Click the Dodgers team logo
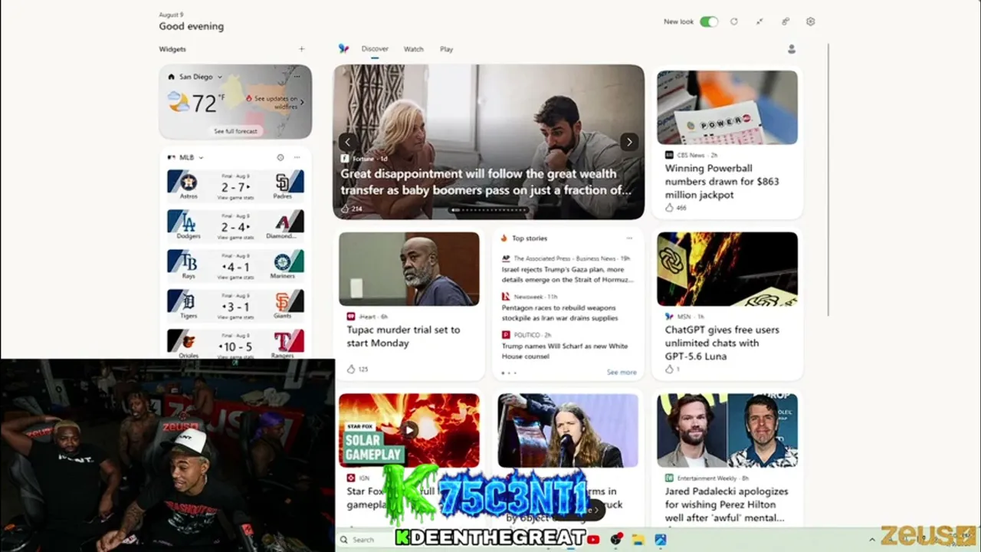The height and width of the screenshot is (552, 981). tap(189, 222)
